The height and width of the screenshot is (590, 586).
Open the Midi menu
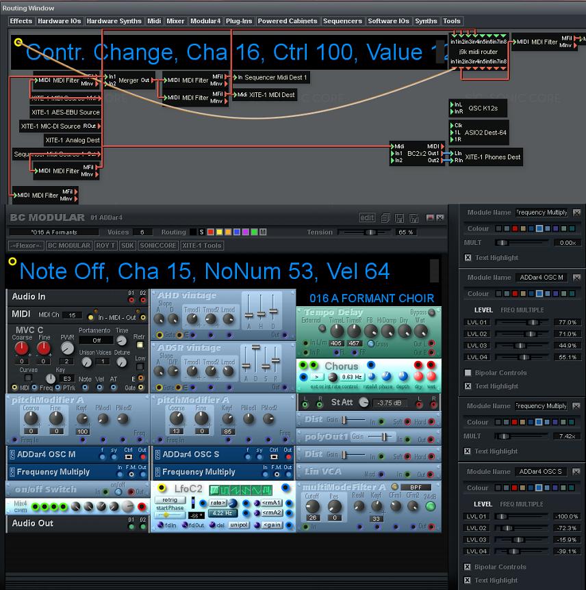click(x=154, y=21)
